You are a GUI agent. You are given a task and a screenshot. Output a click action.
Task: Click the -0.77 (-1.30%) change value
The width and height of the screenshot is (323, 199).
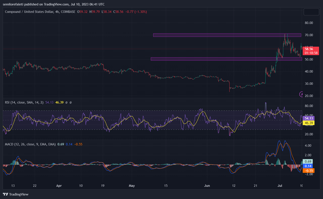click(136, 12)
